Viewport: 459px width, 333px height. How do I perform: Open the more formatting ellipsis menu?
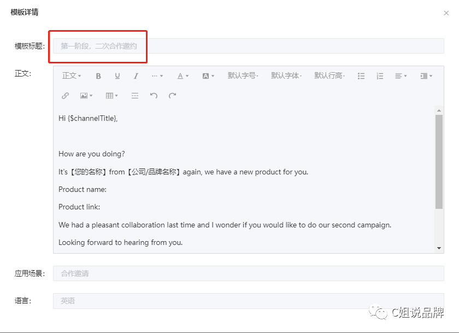(157, 76)
